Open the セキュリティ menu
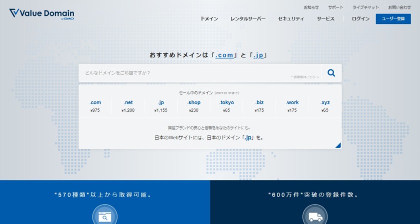The image size is (420, 224). (x=291, y=19)
